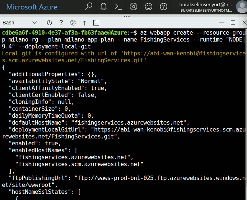Open Cloud Shell settings gear
Viewport: 247px width, 200px height.
[x=73, y=23]
